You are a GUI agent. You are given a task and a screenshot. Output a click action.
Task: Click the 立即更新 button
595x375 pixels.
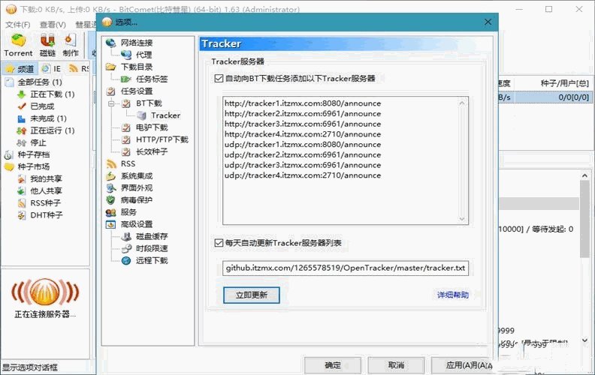pos(252,295)
